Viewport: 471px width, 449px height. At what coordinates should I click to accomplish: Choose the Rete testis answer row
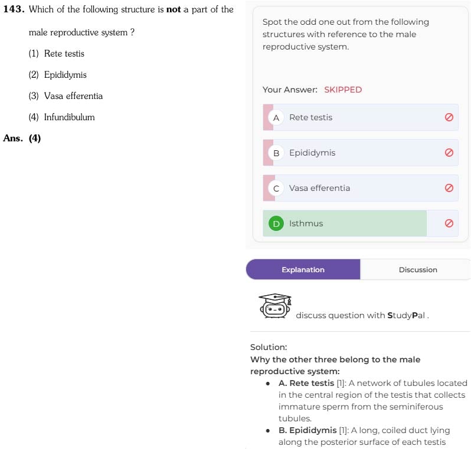coord(361,117)
